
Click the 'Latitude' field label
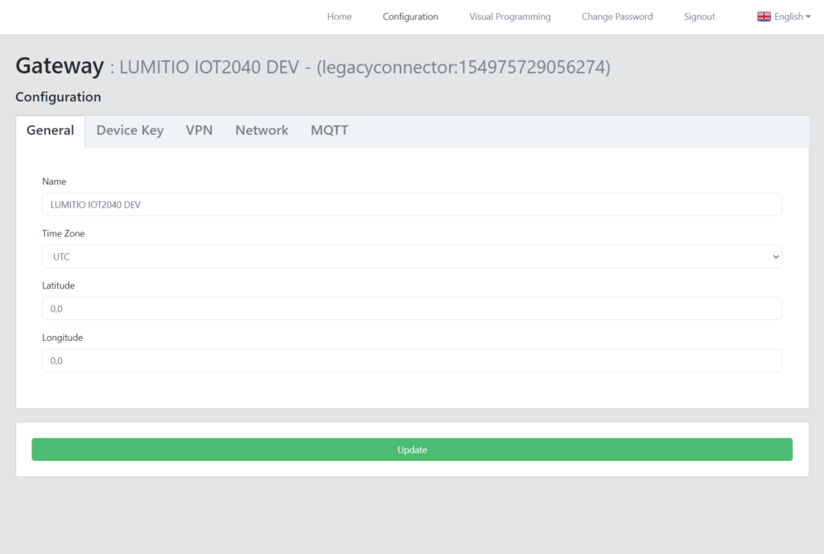click(58, 285)
